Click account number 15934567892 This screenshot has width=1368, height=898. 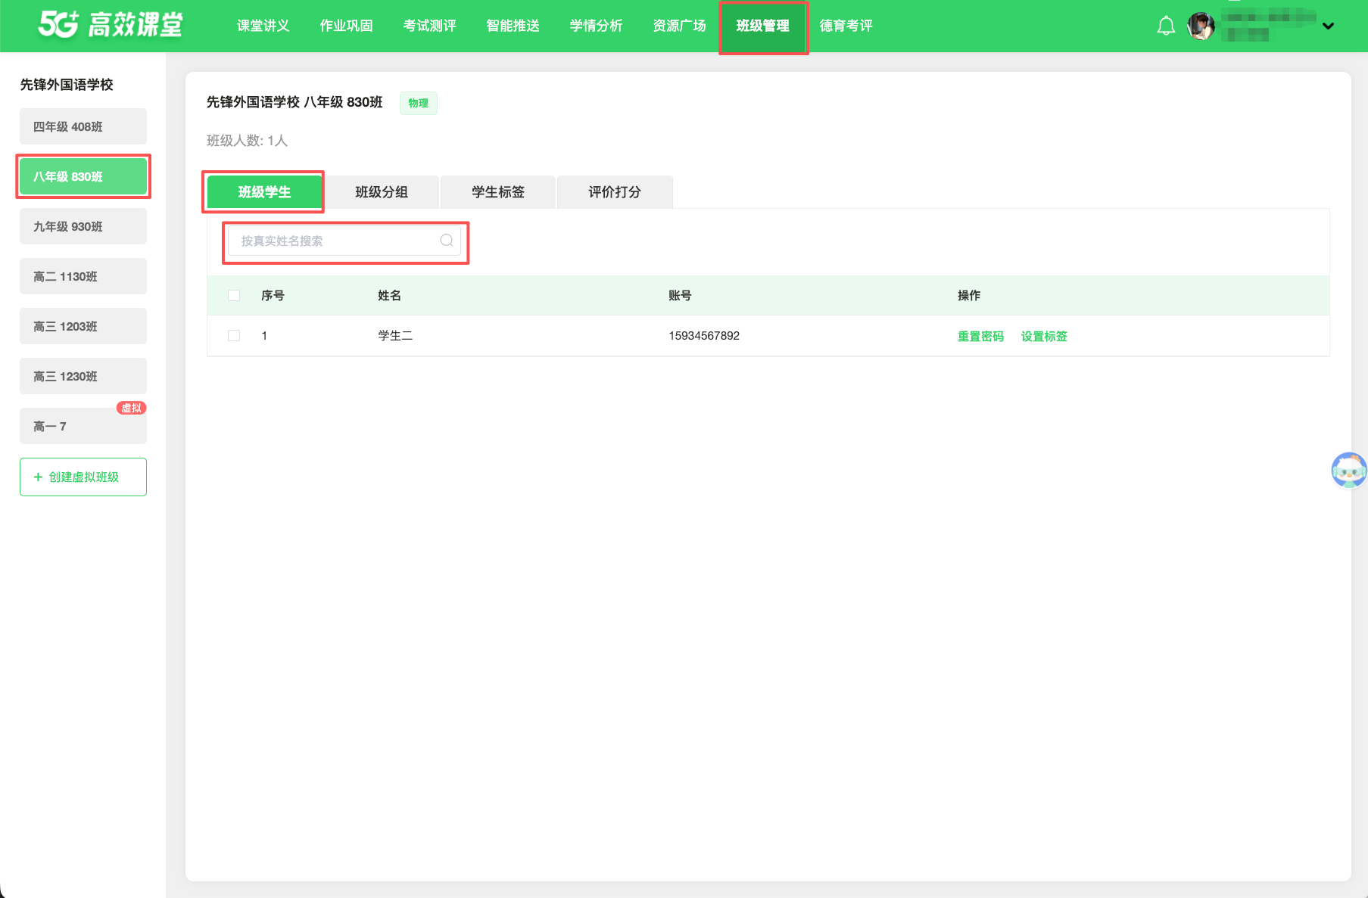pyautogui.click(x=704, y=336)
